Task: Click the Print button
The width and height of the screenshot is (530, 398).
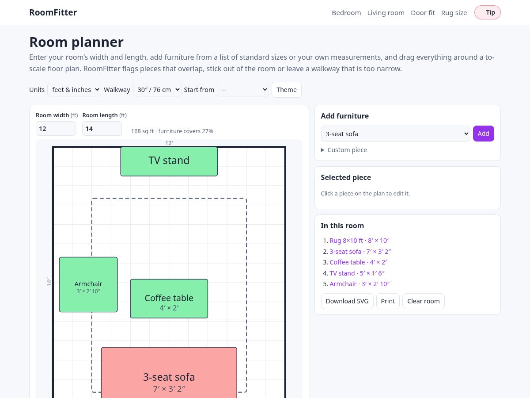Action: tap(388, 301)
